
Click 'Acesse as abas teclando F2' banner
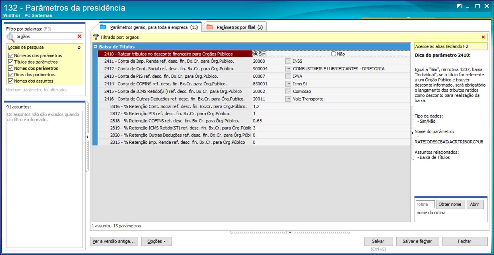click(x=451, y=46)
